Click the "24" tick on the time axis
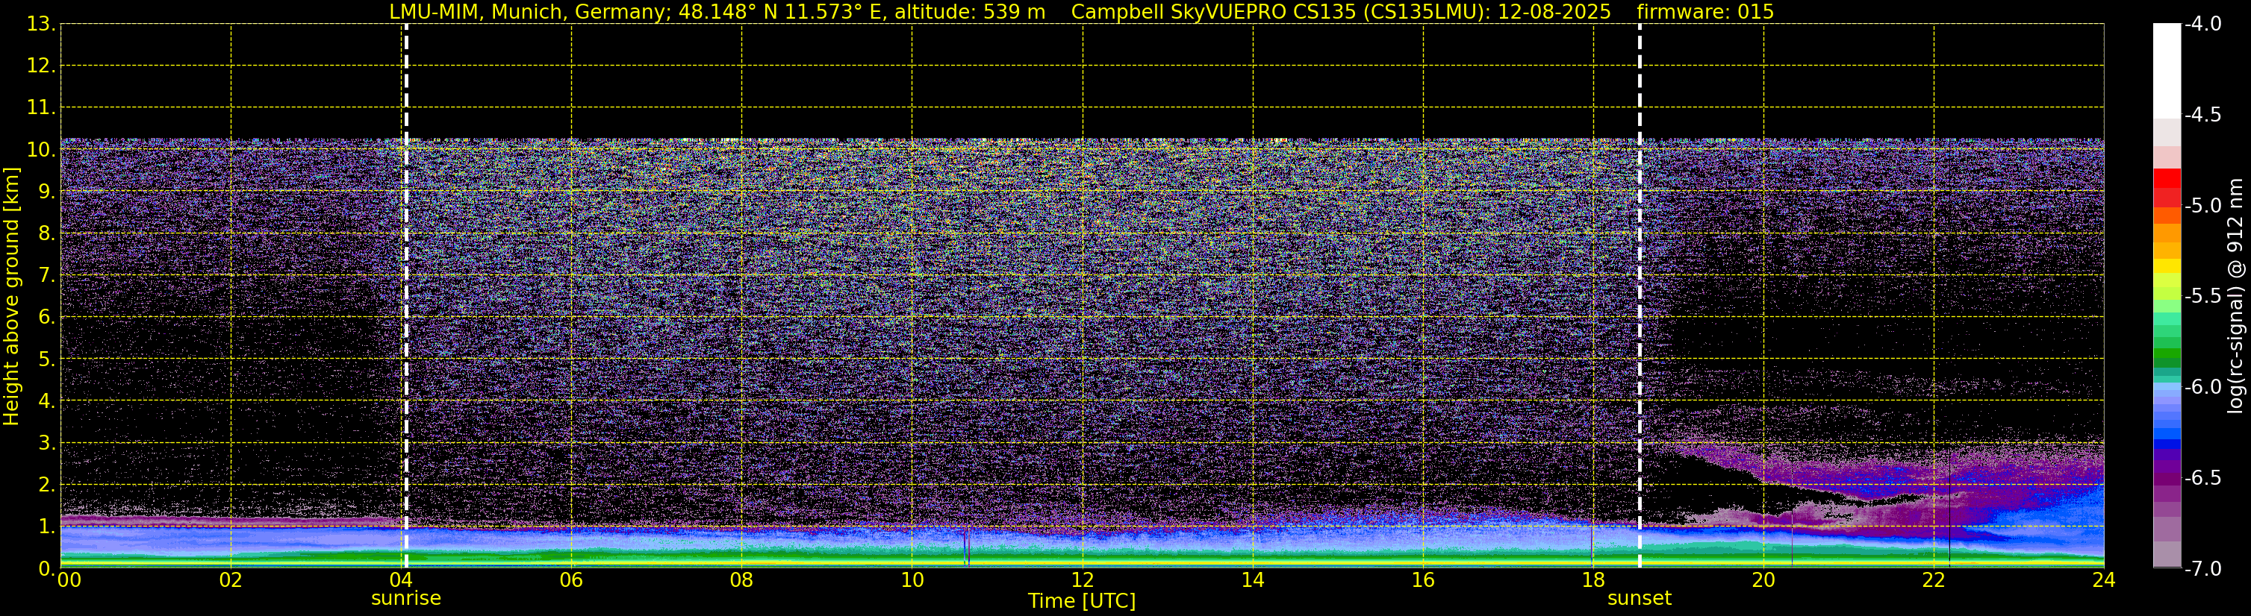 coord(2103,580)
